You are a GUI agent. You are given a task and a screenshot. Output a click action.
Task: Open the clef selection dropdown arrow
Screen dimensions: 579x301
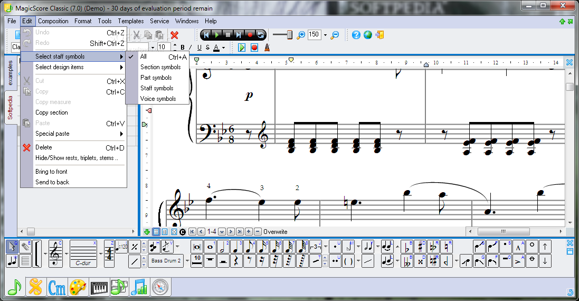coord(66,253)
